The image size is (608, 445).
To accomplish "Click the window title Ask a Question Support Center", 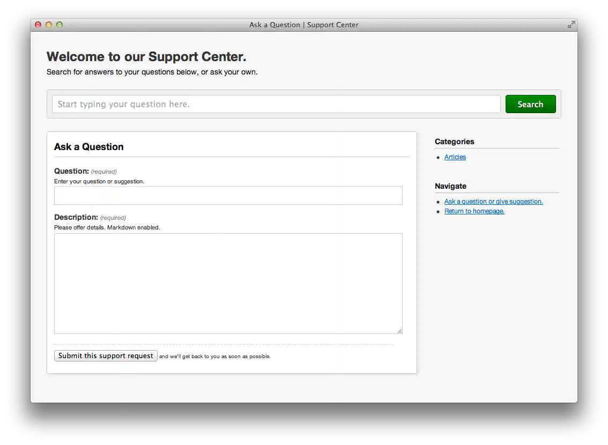I will [303, 25].
